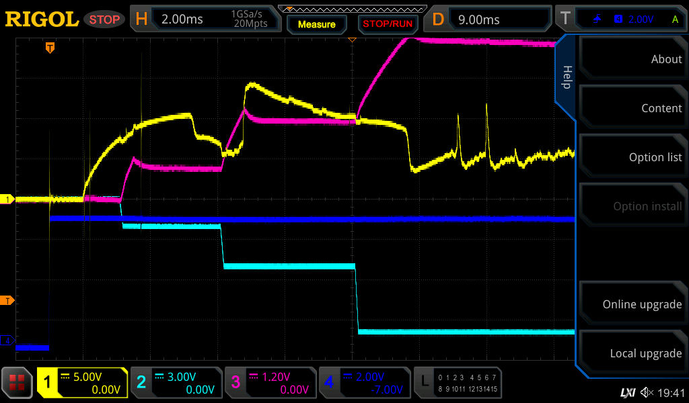
Task: Toggle channel 1 with 5.00V scale
Action: [x=82, y=383]
